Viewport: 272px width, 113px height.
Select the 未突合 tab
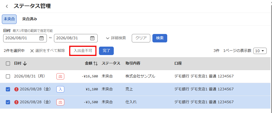9,19
